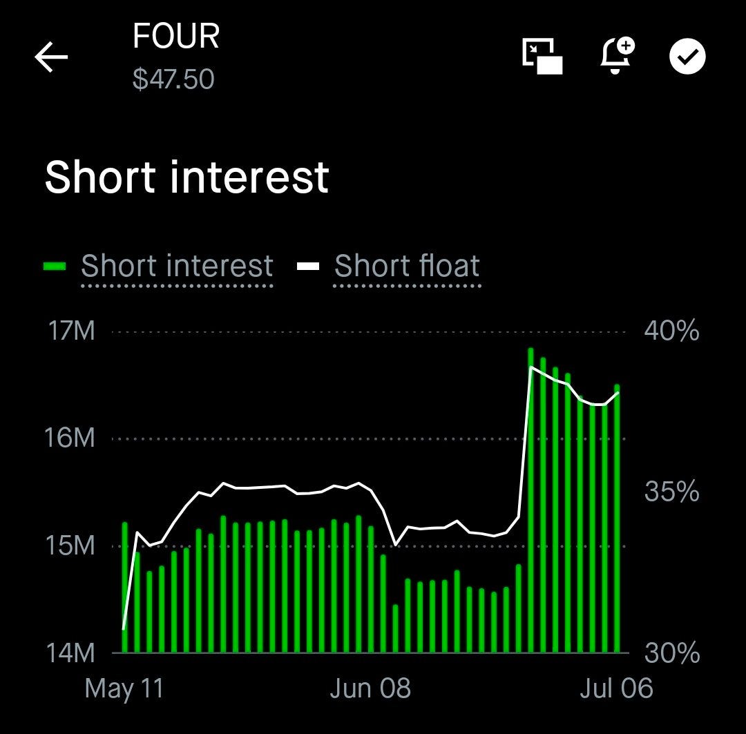Viewport: 746px width, 734px height.
Task: Tap the Short interest section heading
Action: (x=187, y=177)
